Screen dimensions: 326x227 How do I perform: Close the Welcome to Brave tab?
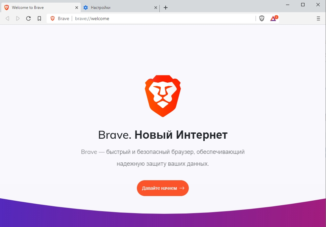(76, 8)
